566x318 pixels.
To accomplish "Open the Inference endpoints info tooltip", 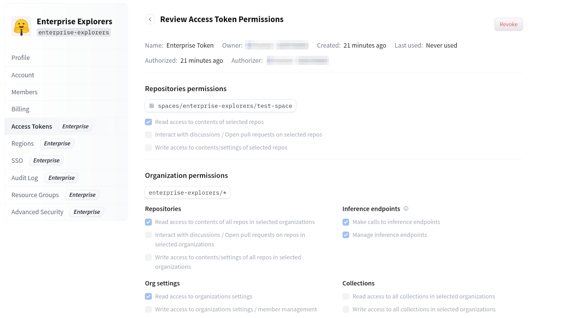I will [406, 208].
